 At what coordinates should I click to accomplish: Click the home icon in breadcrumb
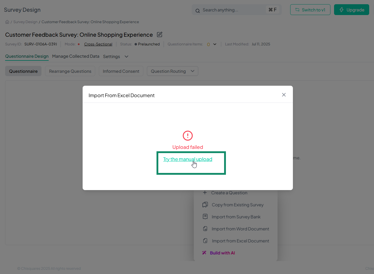point(7,22)
